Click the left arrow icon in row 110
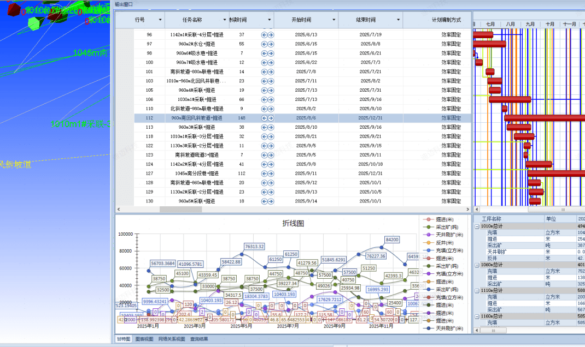Screen dimensions: 585x347 point(264,109)
